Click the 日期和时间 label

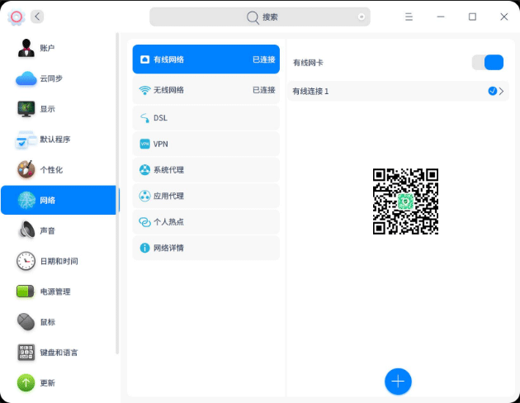pyautogui.click(x=59, y=261)
